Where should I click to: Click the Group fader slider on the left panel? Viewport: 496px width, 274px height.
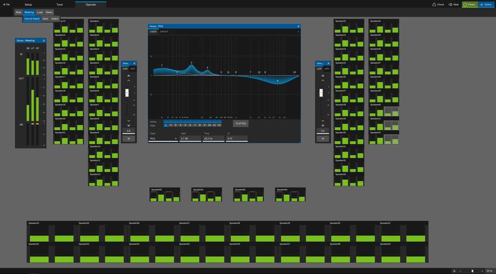[128, 93]
